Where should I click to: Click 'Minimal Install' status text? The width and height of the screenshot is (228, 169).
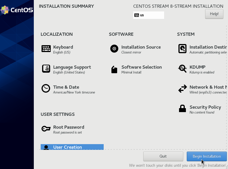click(x=131, y=72)
